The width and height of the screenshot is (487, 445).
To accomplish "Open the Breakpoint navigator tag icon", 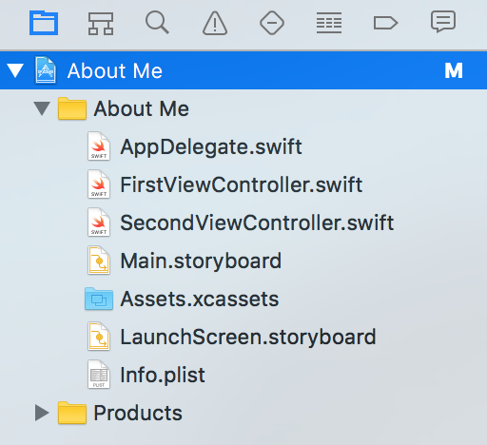I will (x=385, y=23).
